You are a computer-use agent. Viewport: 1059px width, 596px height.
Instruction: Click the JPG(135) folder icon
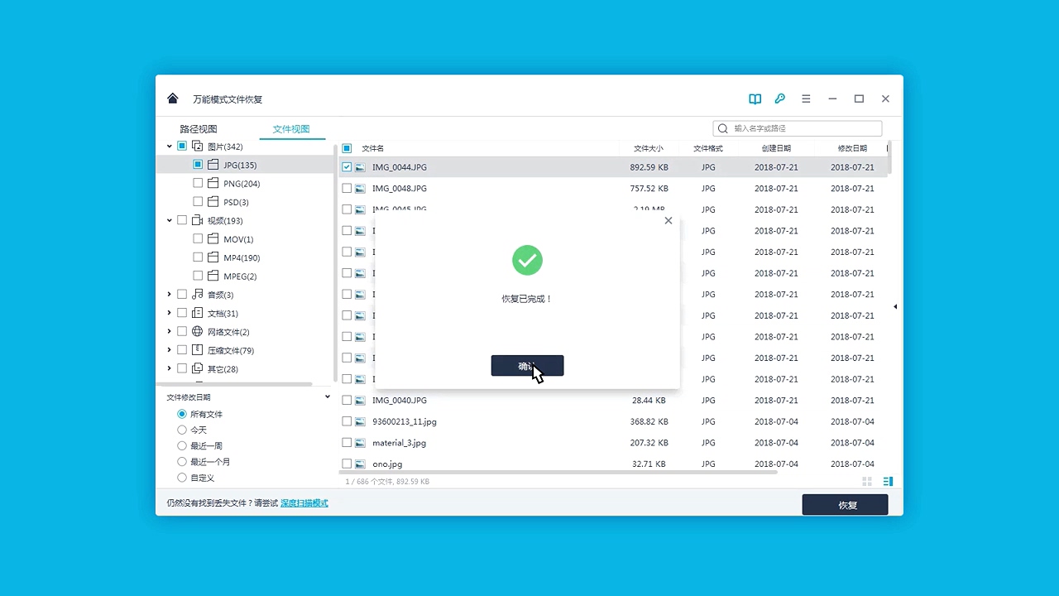(213, 165)
